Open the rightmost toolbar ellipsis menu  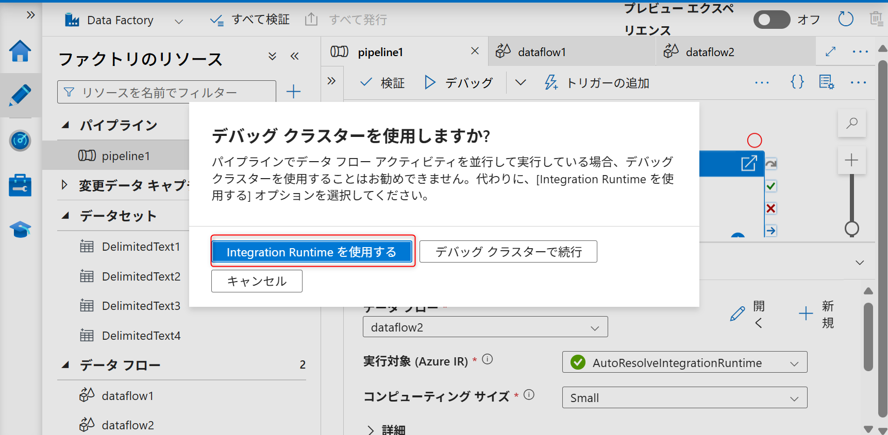(x=858, y=82)
